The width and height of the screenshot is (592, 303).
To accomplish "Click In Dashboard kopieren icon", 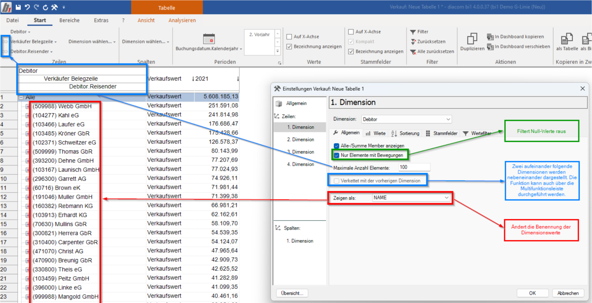I will [x=490, y=37].
